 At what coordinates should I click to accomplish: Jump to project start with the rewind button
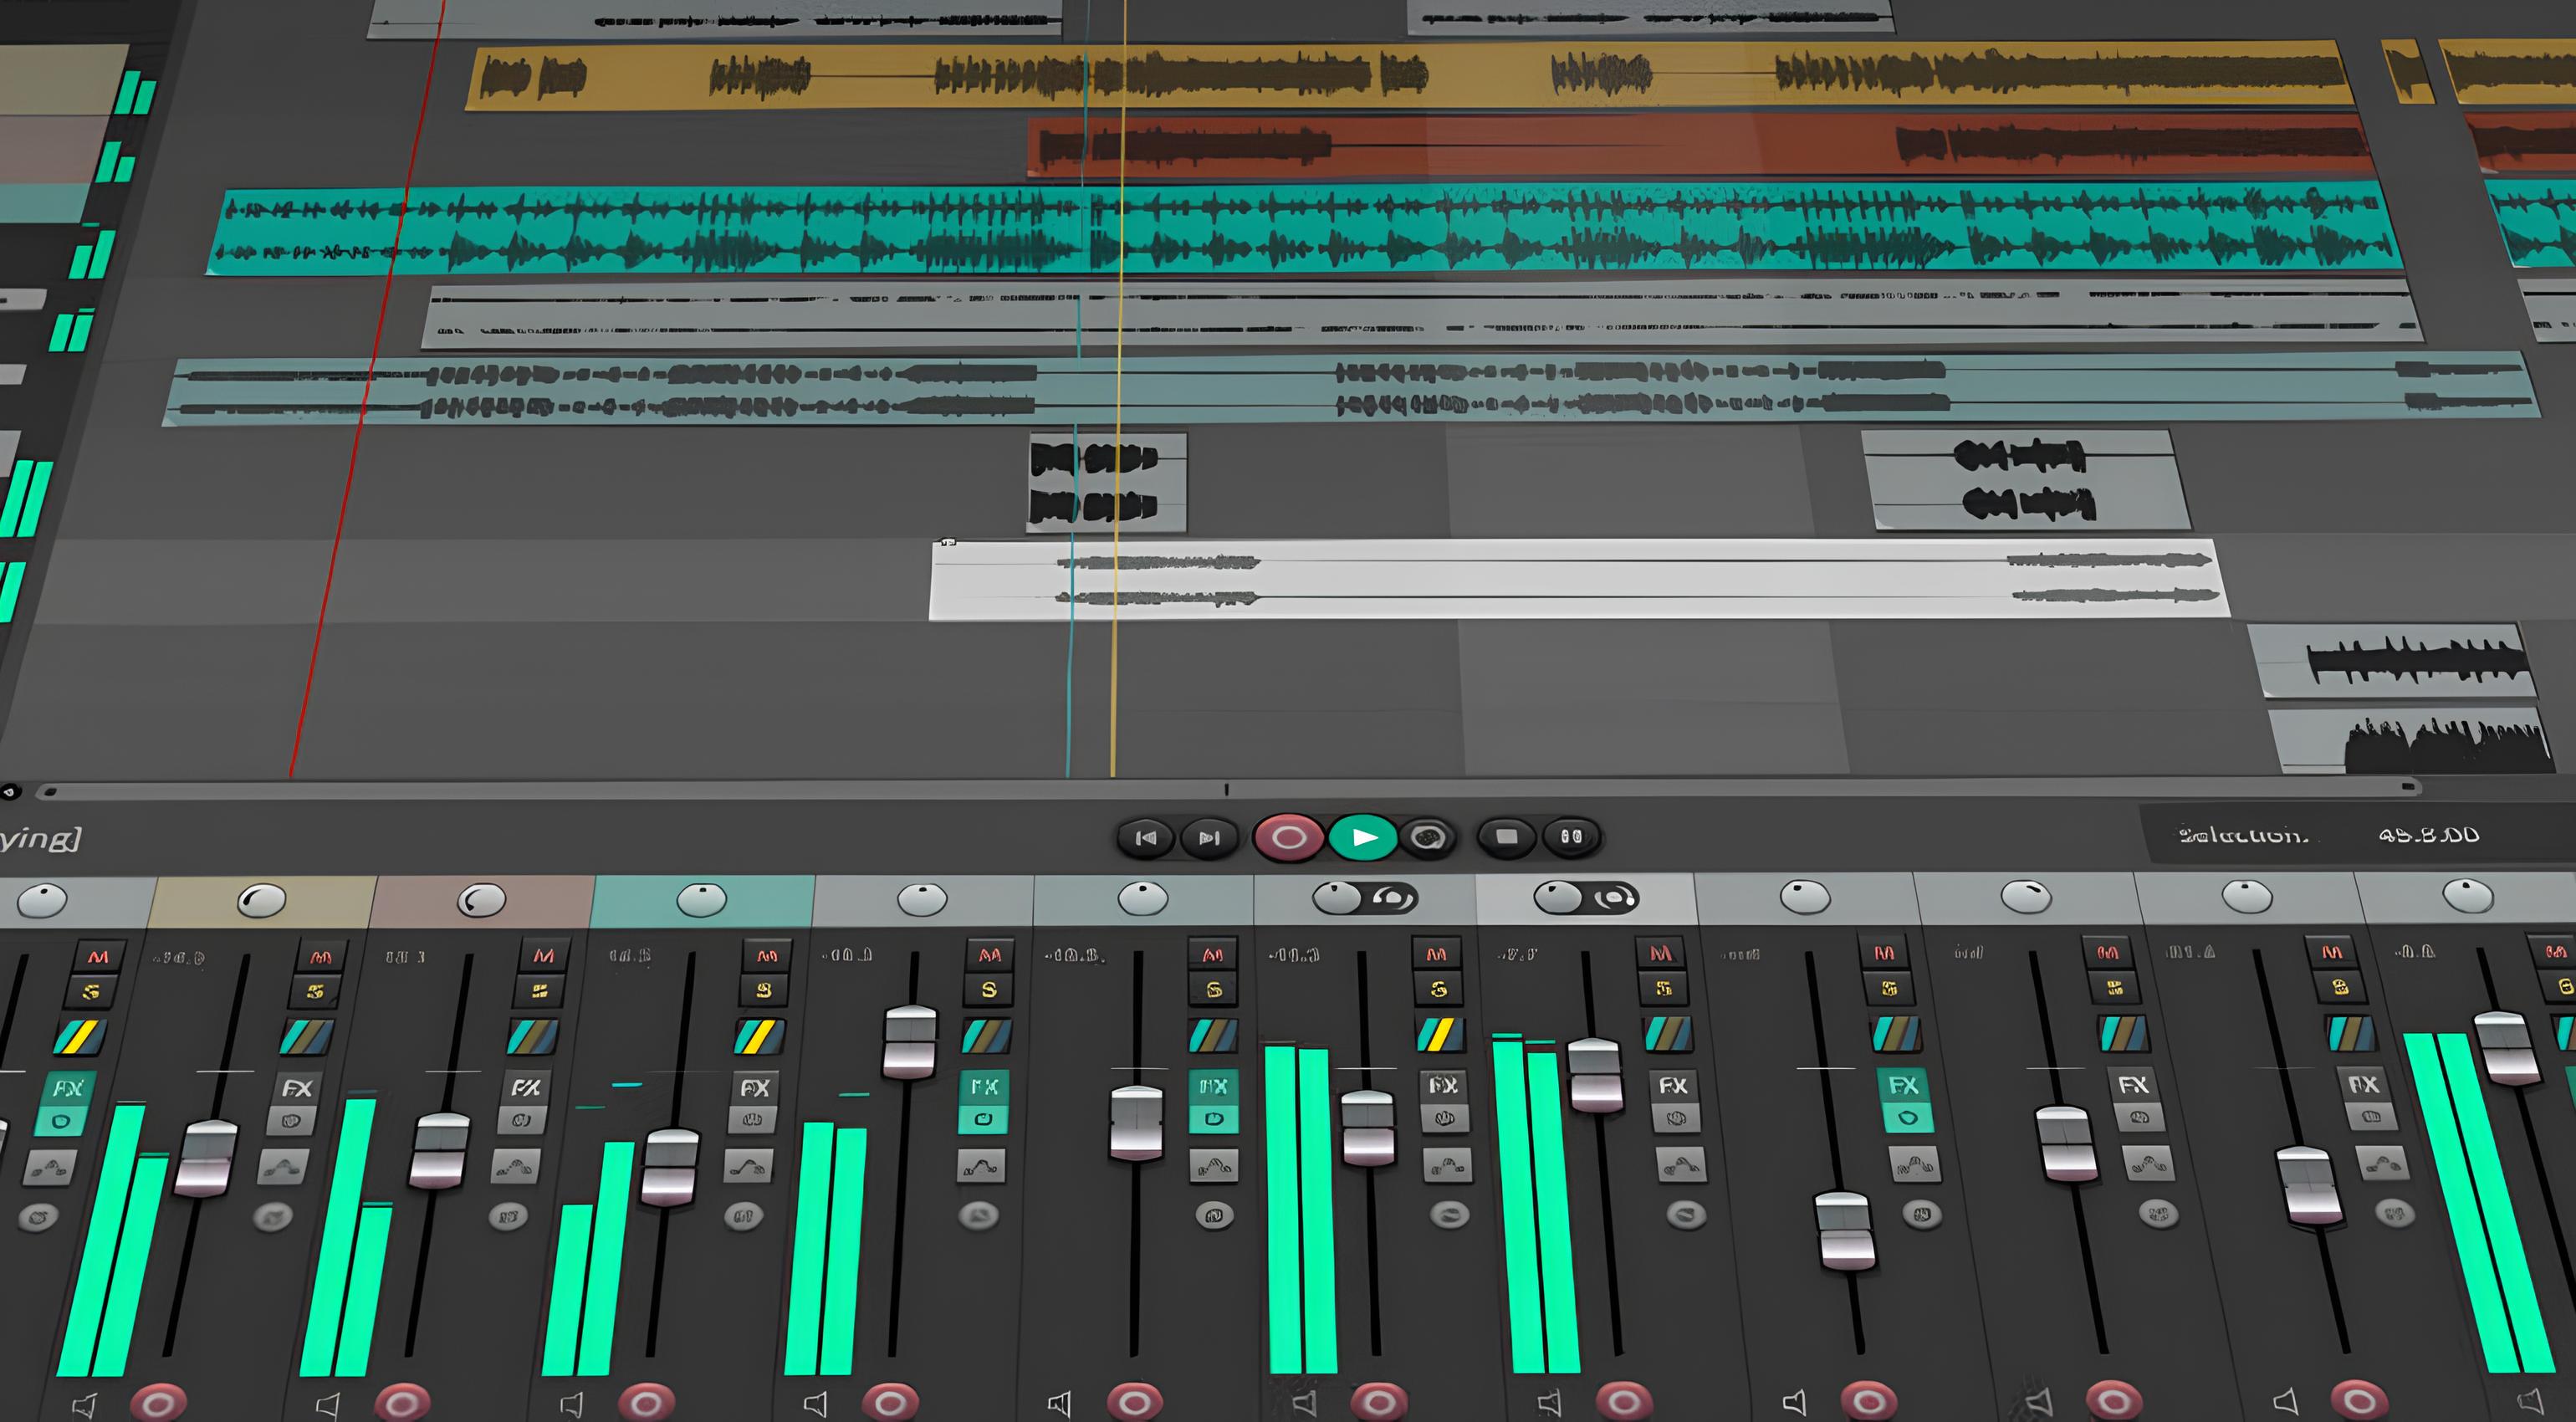[x=1146, y=837]
